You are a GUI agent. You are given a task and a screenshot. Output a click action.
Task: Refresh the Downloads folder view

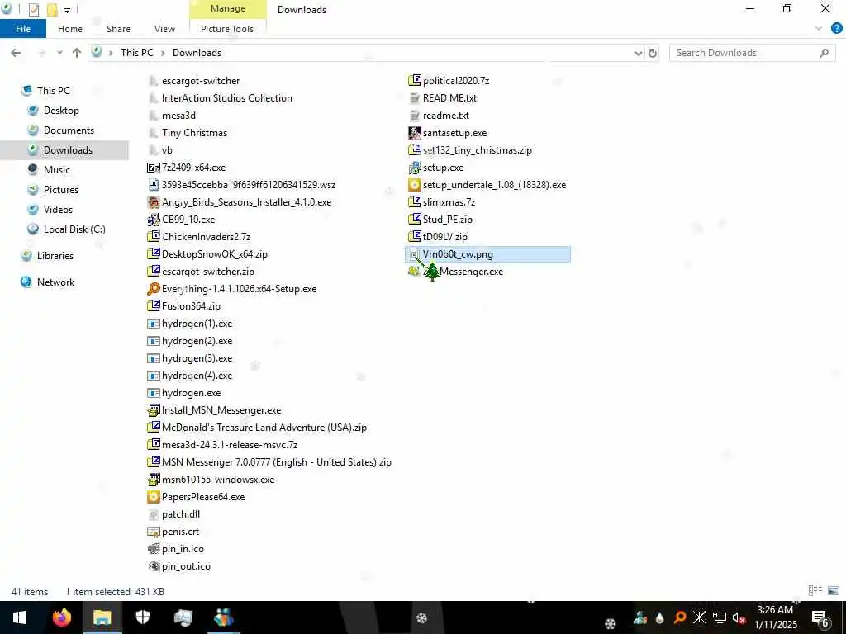pos(653,53)
